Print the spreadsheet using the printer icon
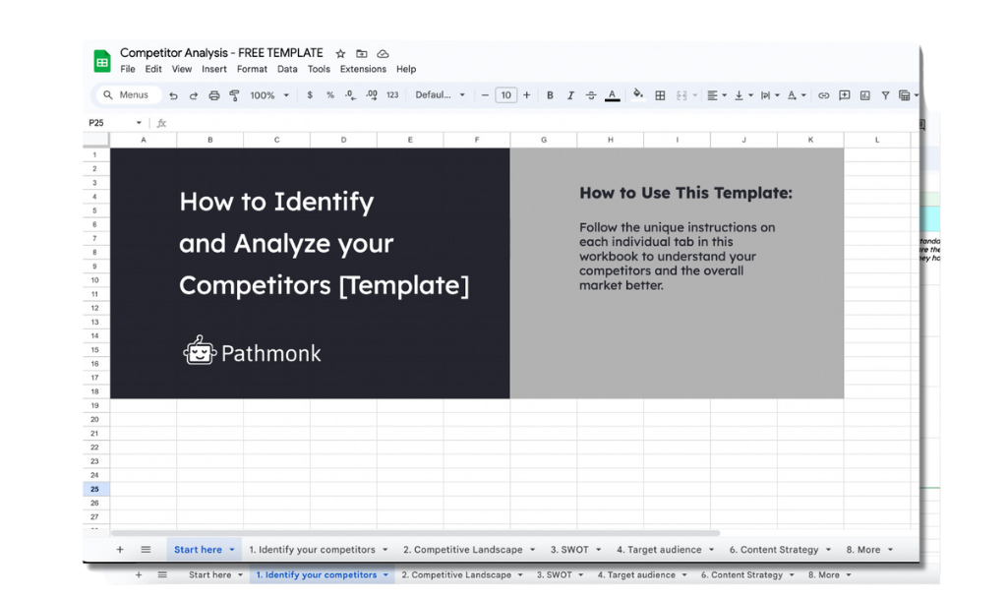Screen dimensions: 1007x598 coord(213,95)
